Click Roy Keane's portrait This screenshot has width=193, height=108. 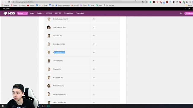[x=49, y=77]
